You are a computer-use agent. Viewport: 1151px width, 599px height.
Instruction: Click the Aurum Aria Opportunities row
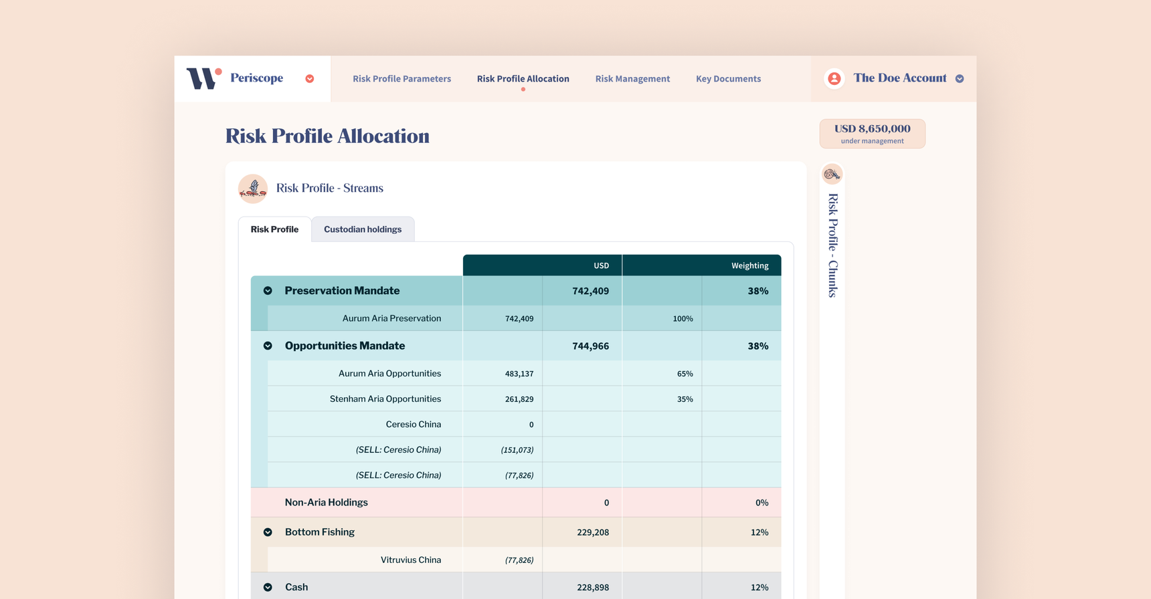tap(389, 374)
